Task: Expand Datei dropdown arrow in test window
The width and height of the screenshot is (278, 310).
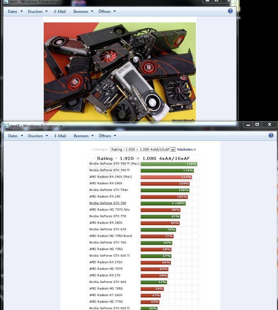Action: [x=22, y=12]
